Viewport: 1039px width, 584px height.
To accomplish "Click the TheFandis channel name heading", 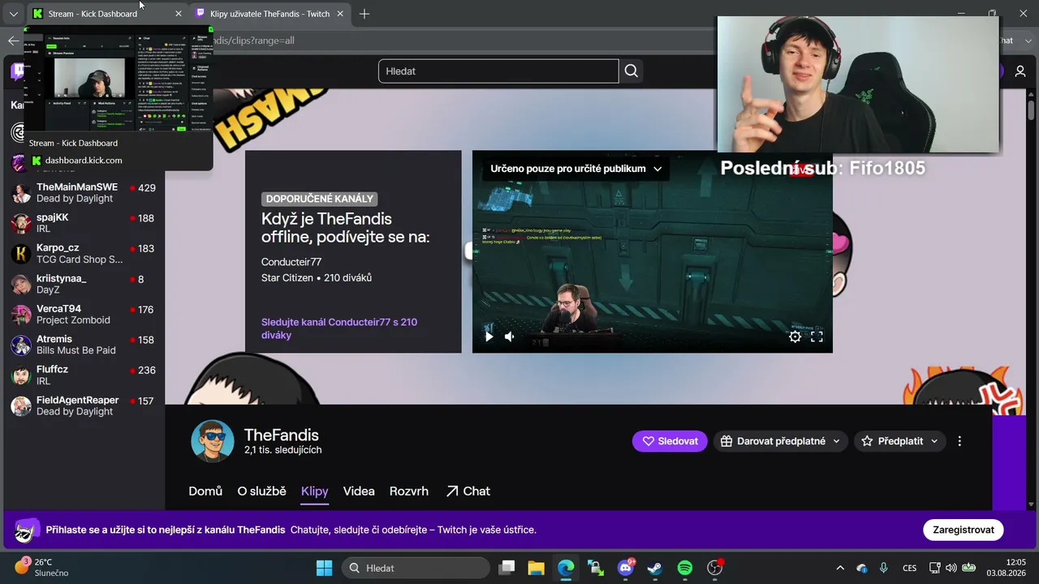I will click(282, 436).
